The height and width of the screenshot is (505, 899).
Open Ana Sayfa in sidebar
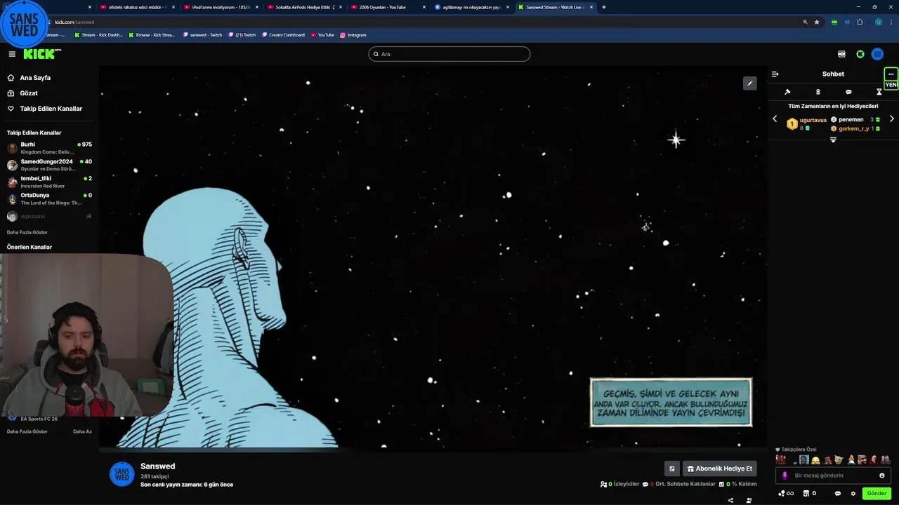pyautogui.click(x=35, y=78)
